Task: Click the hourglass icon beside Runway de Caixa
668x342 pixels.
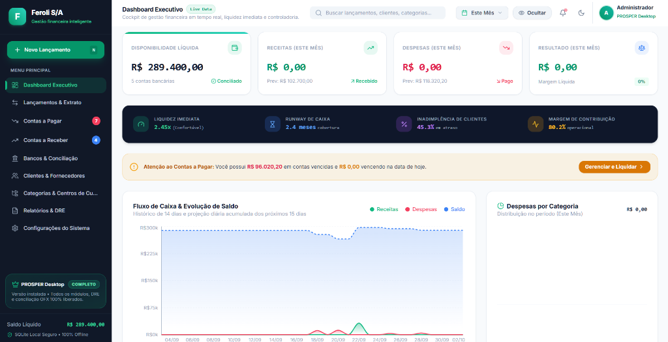Action: pos(273,124)
